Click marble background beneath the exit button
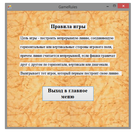Image resolution: width=134 pixels, height=134 pixels. 68,114
